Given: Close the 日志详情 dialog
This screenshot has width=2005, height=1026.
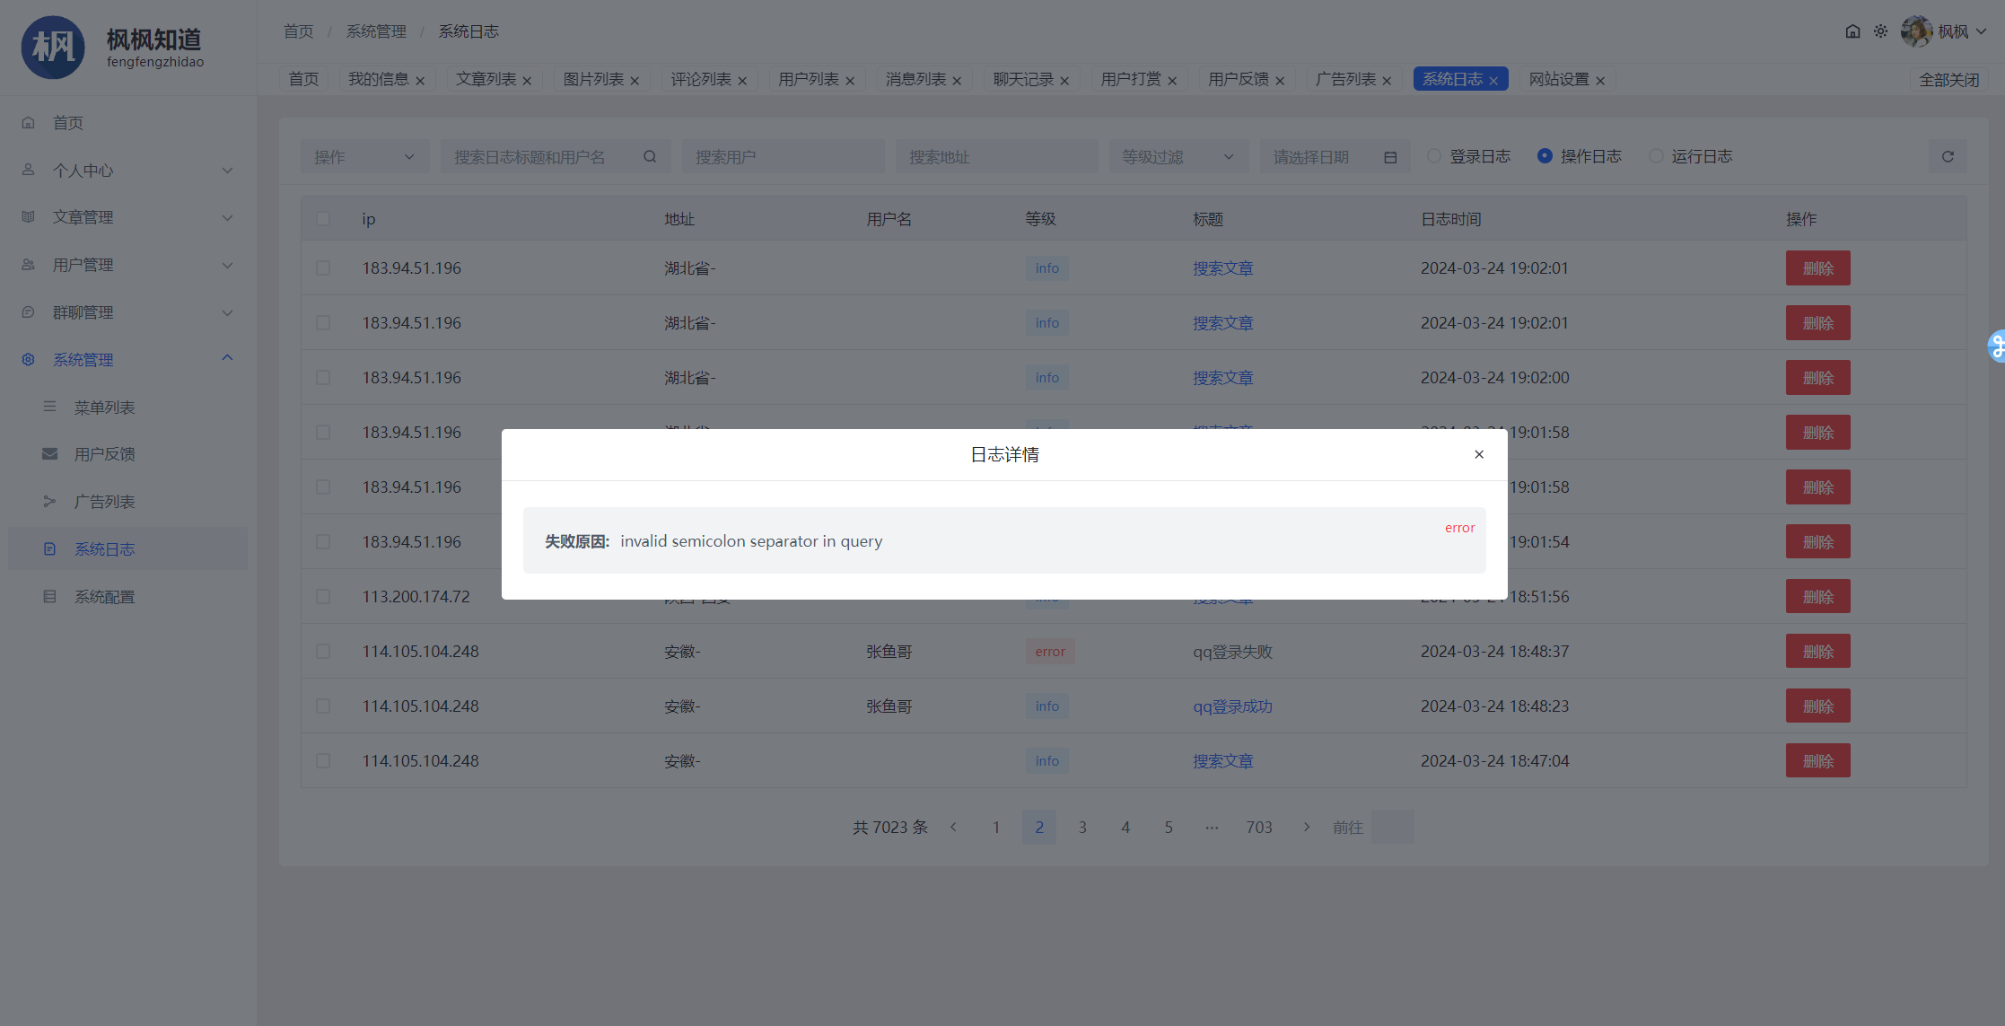Looking at the screenshot, I should (x=1479, y=454).
